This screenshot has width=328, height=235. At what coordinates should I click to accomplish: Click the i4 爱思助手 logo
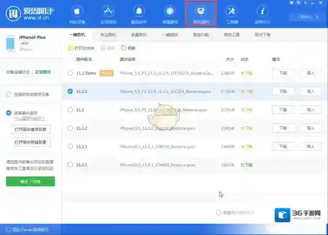tap(30, 13)
